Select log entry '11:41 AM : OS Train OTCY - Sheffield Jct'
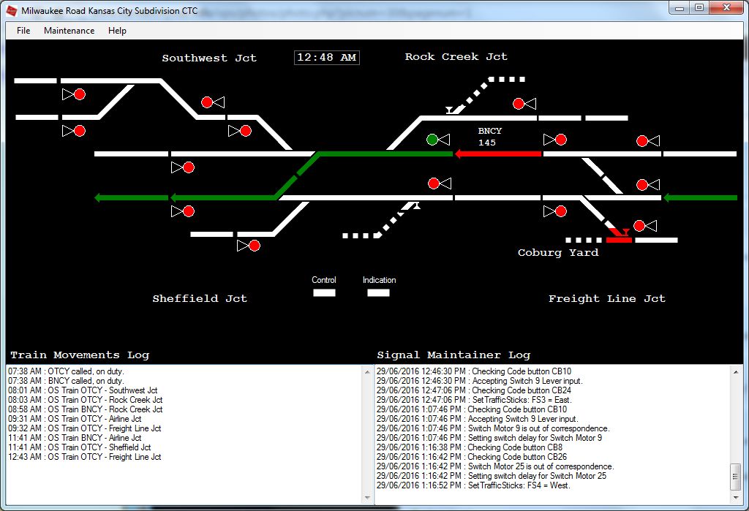 click(x=79, y=447)
